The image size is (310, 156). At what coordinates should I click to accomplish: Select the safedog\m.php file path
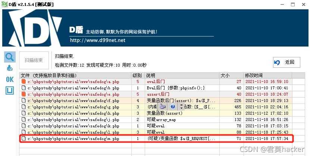(x=73, y=139)
